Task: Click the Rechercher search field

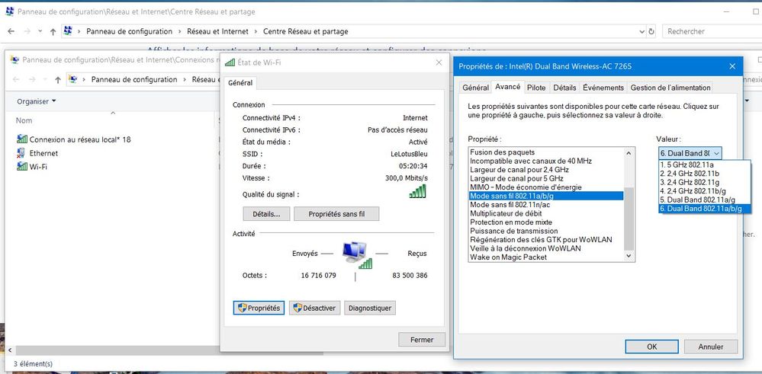Action: click(x=709, y=32)
